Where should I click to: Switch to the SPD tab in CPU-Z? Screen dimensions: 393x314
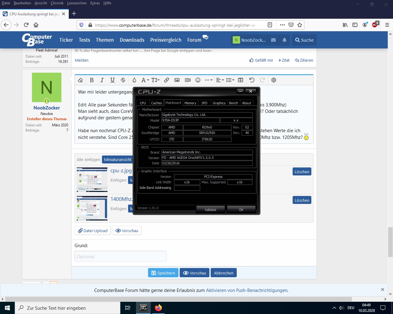204,103
